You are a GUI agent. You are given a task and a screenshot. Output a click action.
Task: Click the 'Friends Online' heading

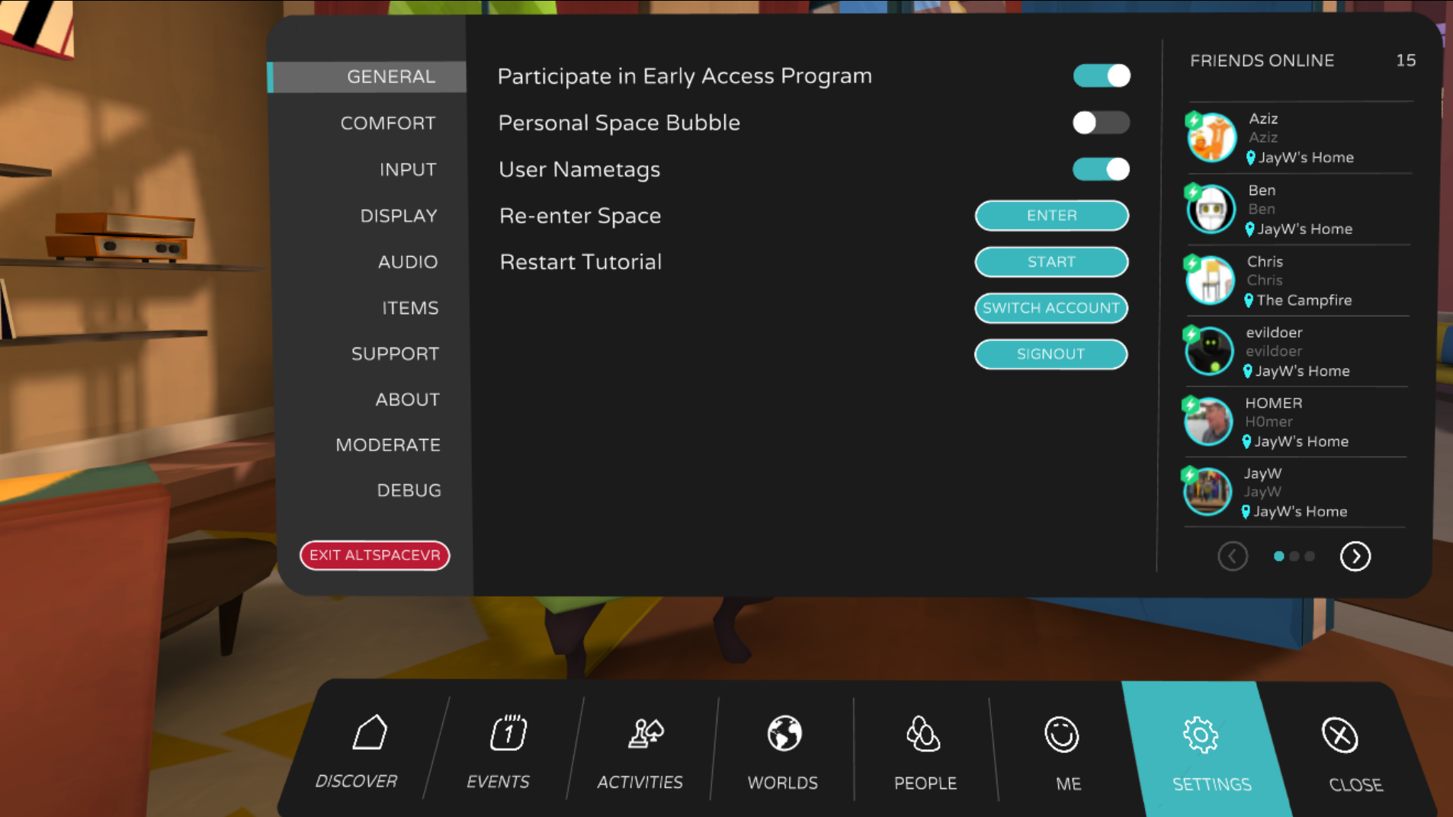point(1262,61)
